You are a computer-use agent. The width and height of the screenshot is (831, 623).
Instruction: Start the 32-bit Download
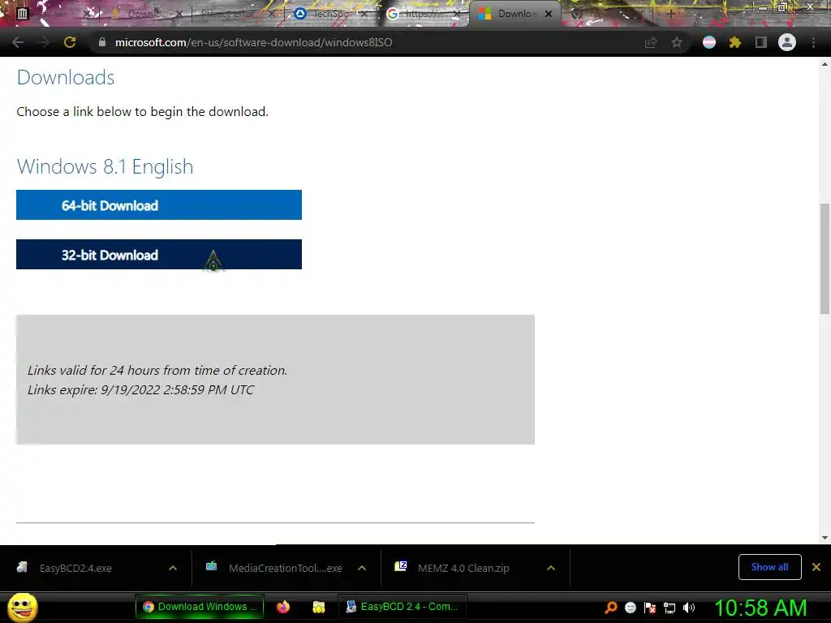click(x=159, y=254)
